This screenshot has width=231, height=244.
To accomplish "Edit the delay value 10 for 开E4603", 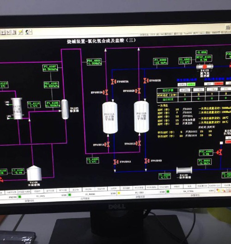I will tap(177, 110).
